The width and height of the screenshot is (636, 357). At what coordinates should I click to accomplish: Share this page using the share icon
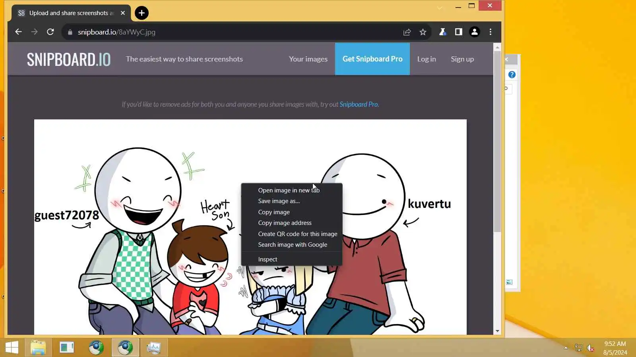click(407, 32)
